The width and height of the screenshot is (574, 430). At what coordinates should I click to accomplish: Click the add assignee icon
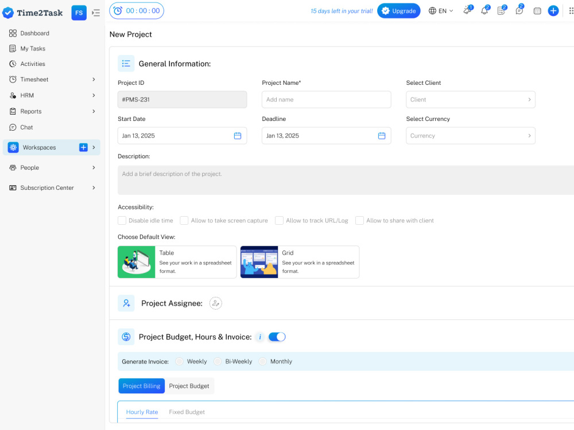click(x=216, y=303)
